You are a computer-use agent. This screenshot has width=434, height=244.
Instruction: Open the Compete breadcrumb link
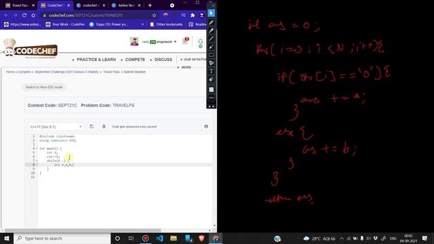pos(24,72)
